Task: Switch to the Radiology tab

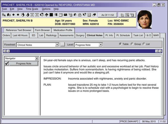Action: [x=51, y=35]
